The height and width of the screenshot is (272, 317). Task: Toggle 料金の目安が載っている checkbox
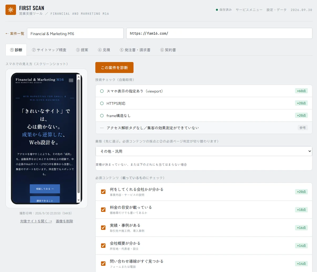[103, 210]
